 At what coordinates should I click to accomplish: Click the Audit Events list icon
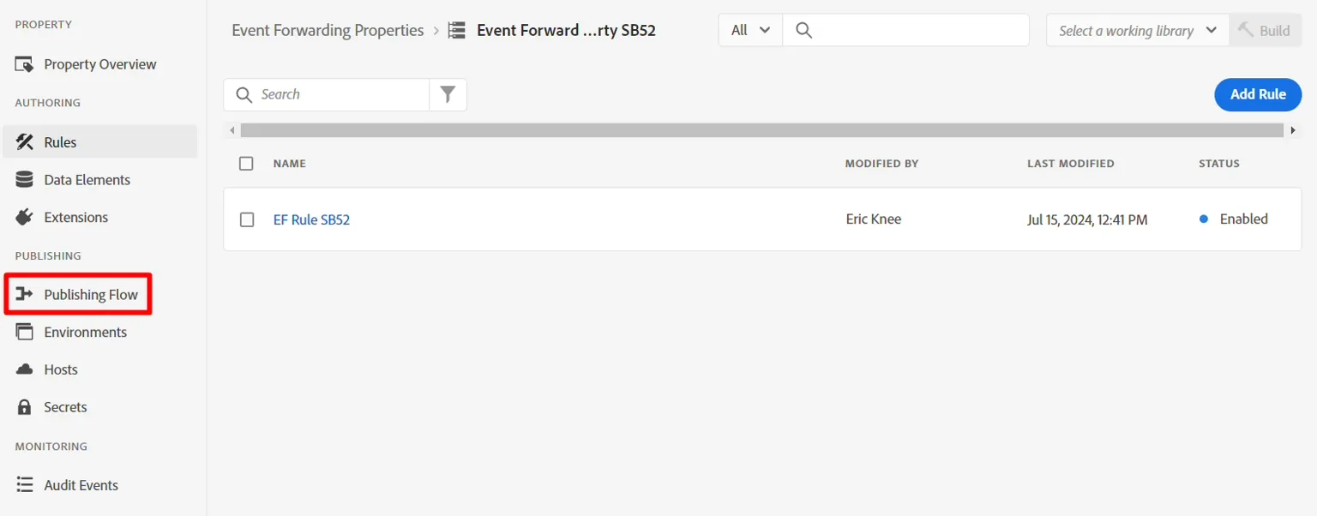point(25,485)
